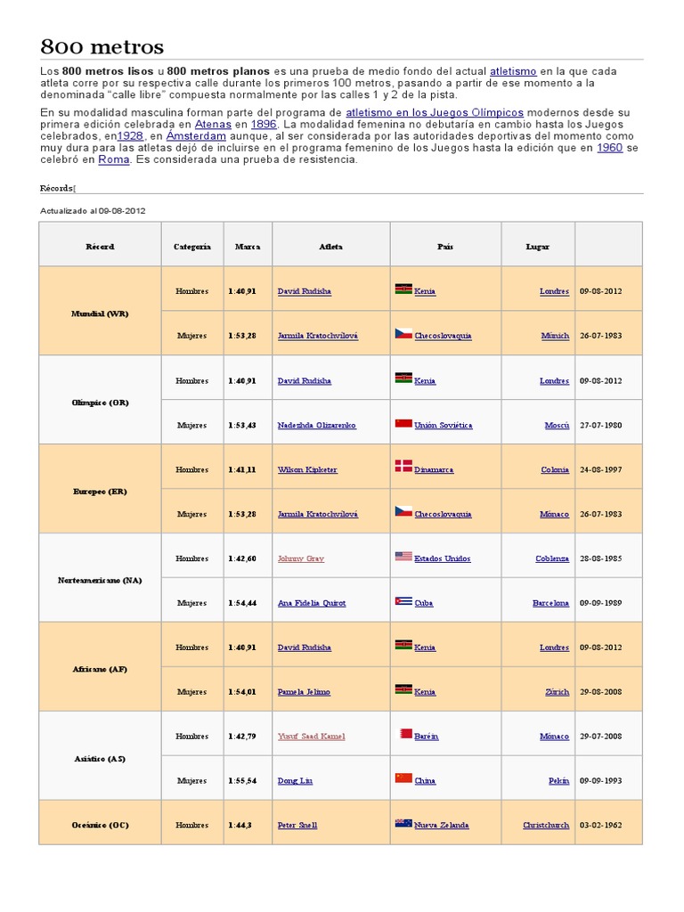Click the Bahrain flag next to Baréin

click(x=406, y=734)
